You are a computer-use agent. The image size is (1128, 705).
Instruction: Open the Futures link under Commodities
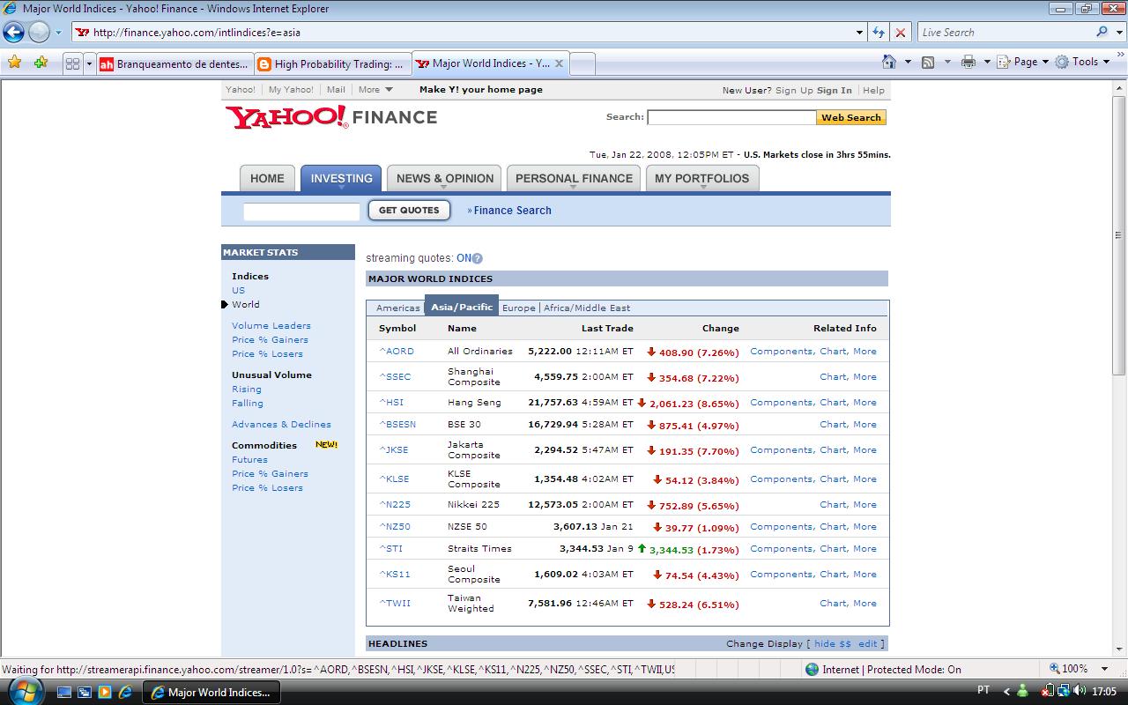249,459
